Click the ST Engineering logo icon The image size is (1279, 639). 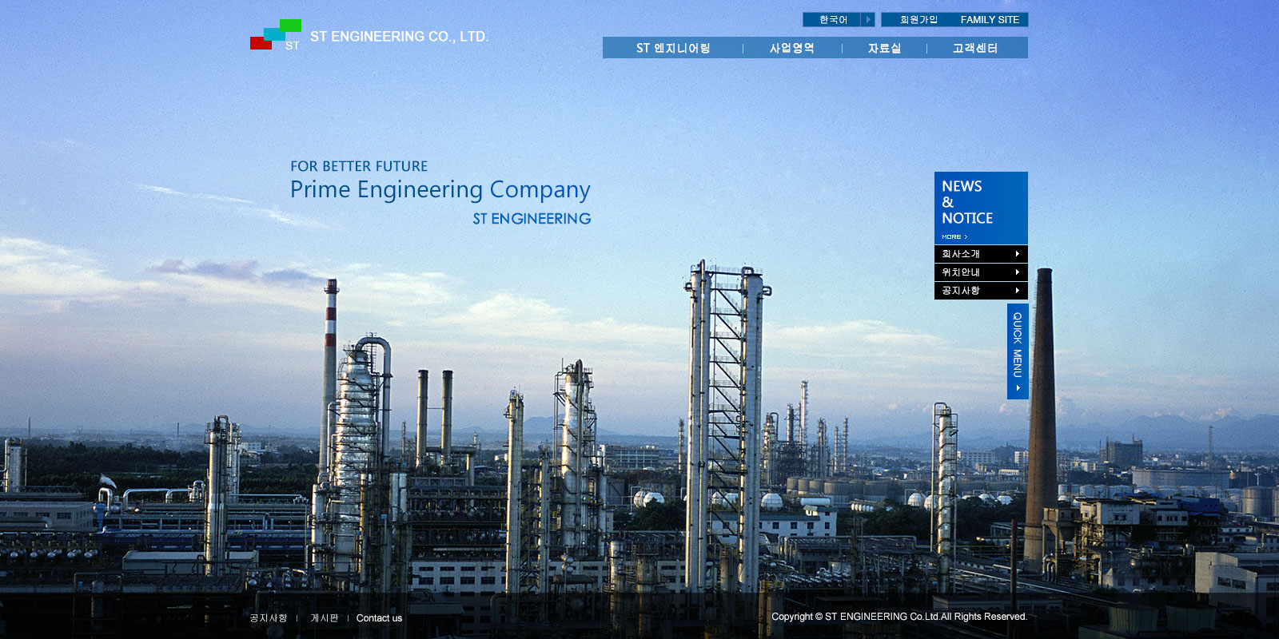click(x=276, y=34)
